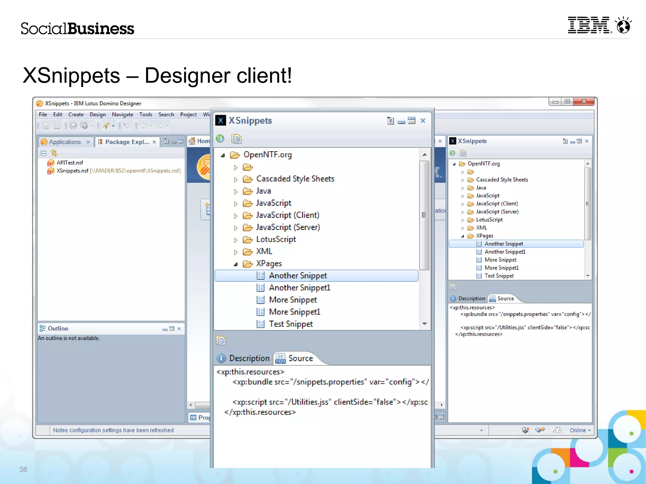Image resolution: width=646 pixels, height=484 pixels.
Task: Minimize the Outline panel
Action: pos(165,329)
